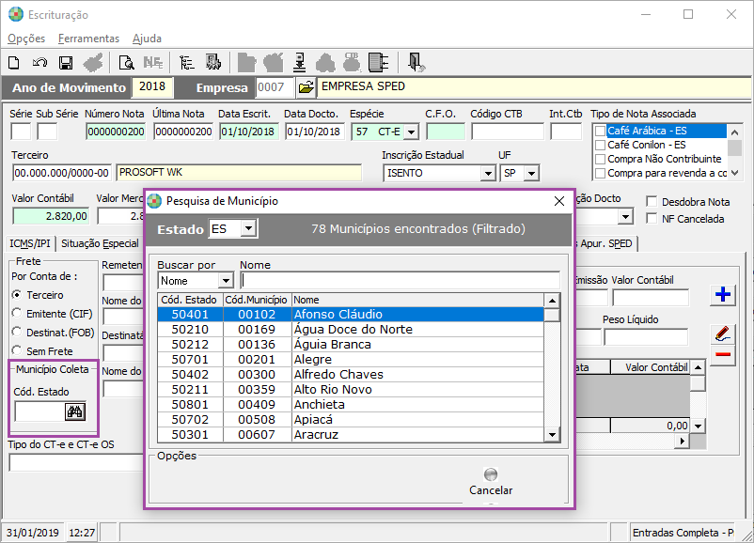Screen dimensions: 754x543
Task: Click the New document toolbar icon
Action: (14, 62)
